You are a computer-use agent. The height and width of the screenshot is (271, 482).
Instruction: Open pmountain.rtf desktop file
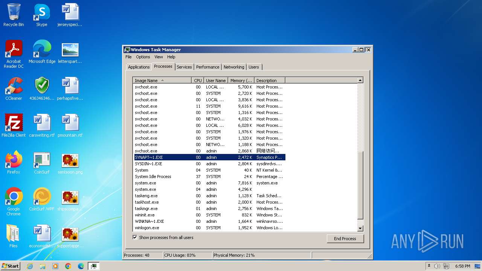(70, 126)
